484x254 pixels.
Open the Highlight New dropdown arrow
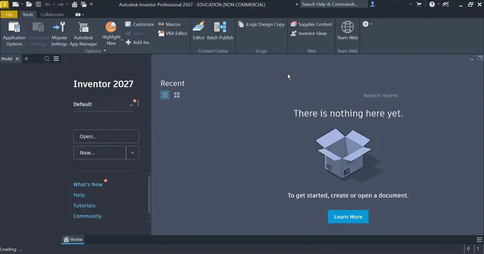[x=122, y=40]
